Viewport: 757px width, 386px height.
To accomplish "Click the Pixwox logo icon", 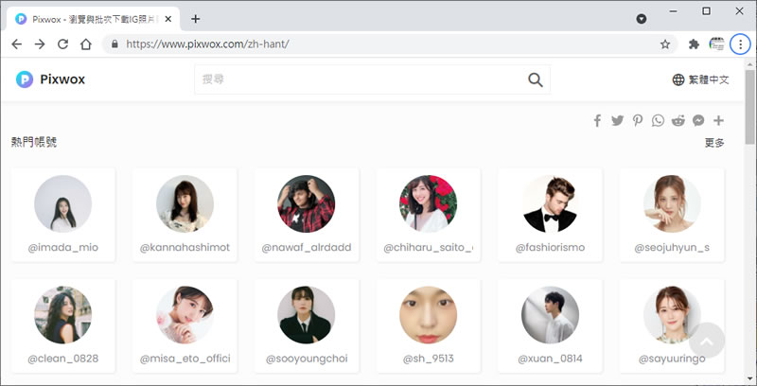I will pos(25,79).
